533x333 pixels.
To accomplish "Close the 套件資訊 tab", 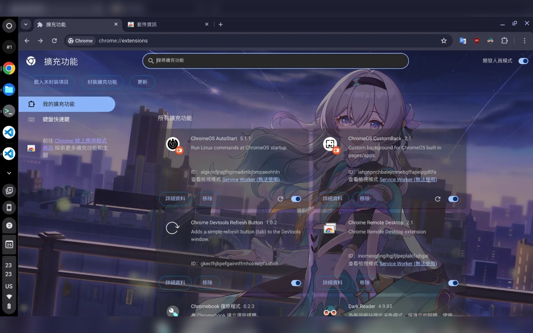I will click(207, 25).
